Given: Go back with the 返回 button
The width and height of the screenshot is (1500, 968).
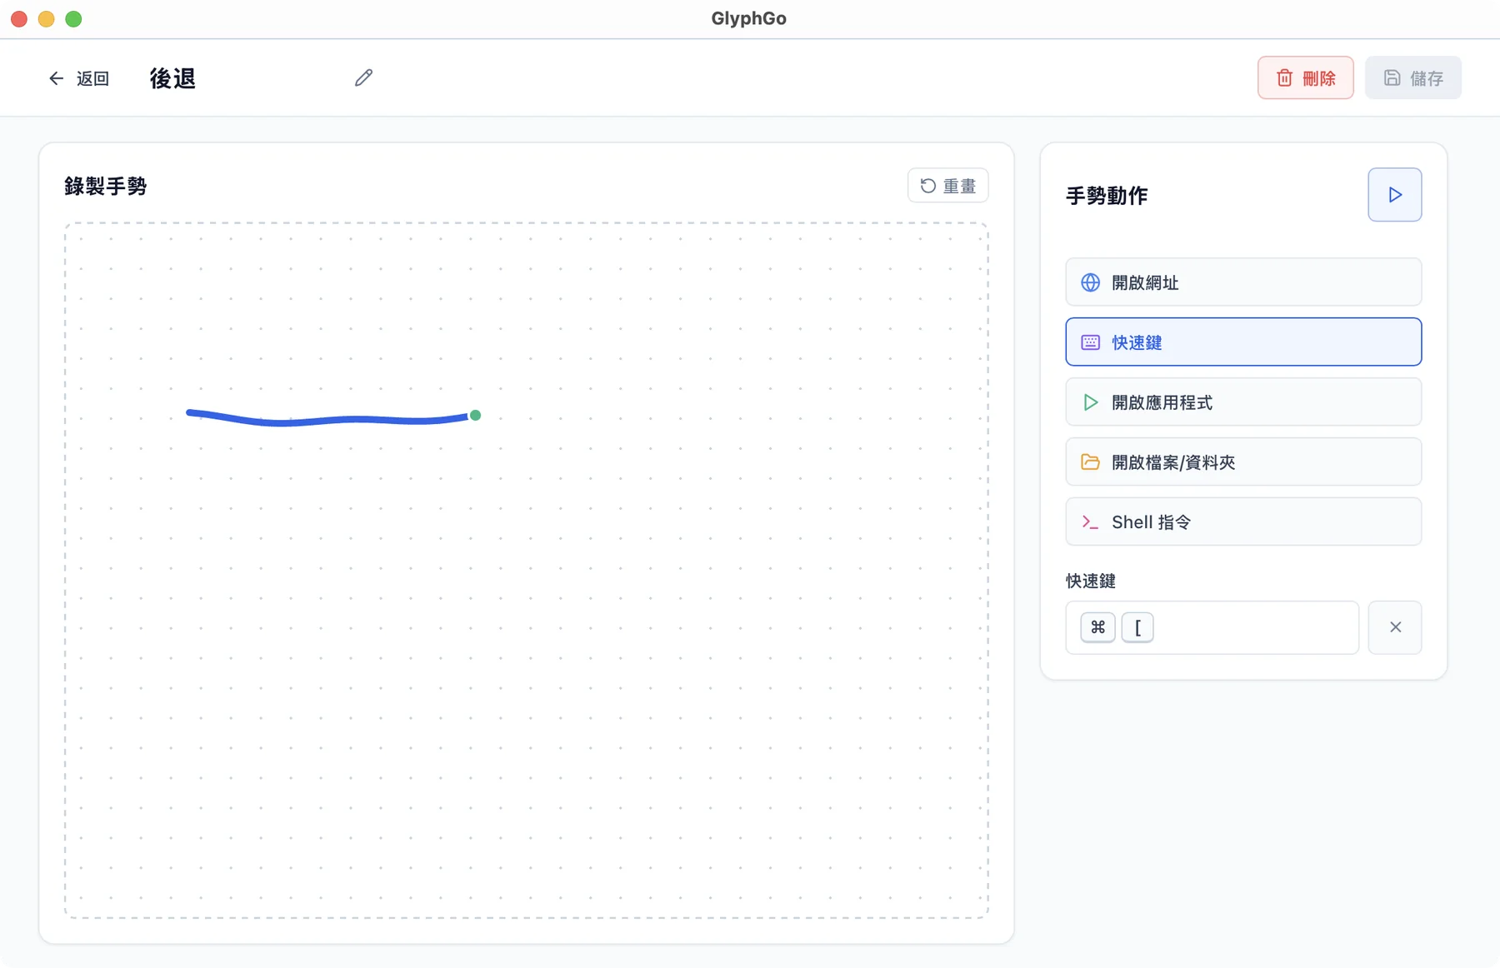Looking at the screenshot, I should click(x=79, y=78).
